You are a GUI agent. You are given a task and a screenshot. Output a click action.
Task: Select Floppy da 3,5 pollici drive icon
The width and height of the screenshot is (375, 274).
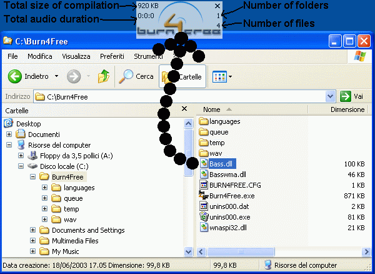pos(32,156)
